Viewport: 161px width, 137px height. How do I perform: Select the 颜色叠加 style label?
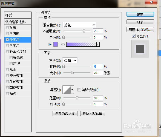coord(16,76)
